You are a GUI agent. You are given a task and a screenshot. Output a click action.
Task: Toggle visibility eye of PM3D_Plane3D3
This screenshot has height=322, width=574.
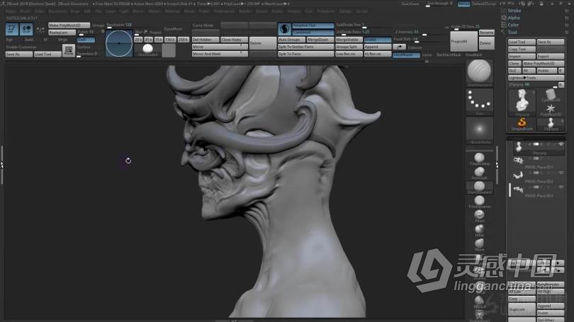[x=561, y=187]
